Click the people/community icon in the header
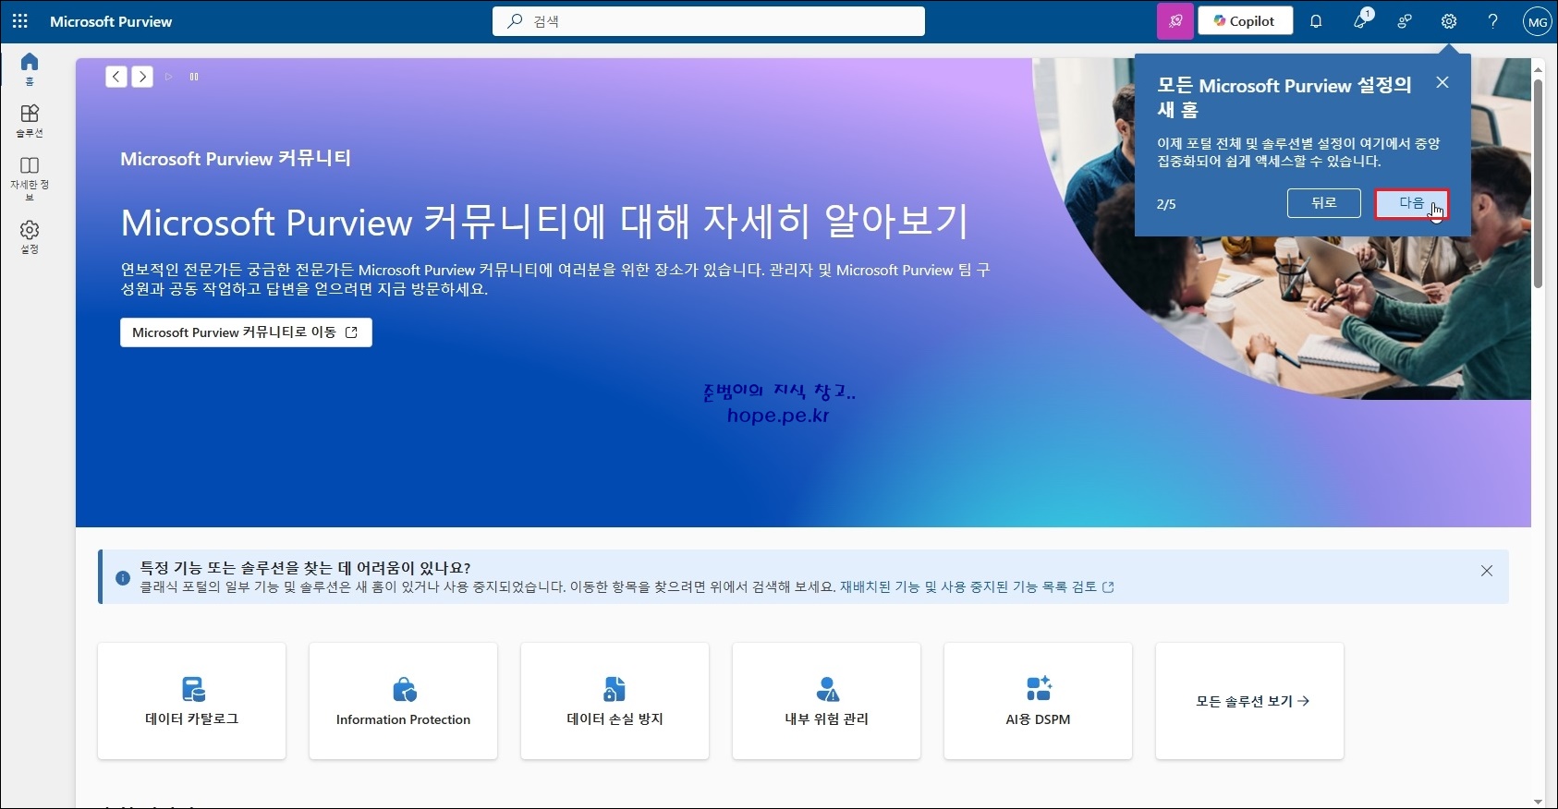1558x809 pixels. point(1405,21)
